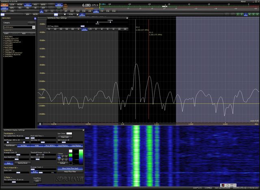Toggle the MUTE button
260x190 pixels.
pyautogui.click(x=35, y=14)
